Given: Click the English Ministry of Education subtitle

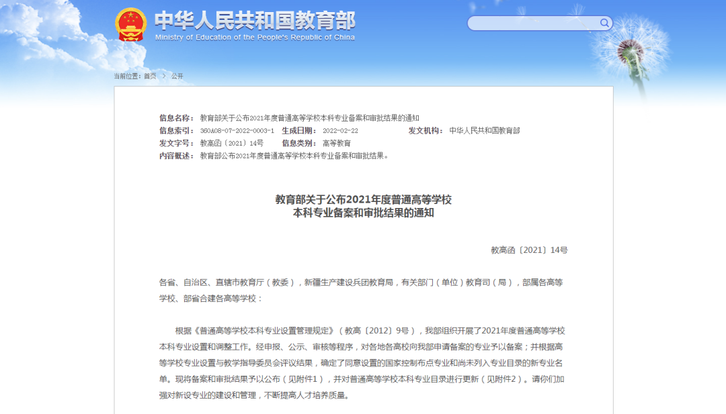Looking at the screenshot, I should [x=255, y=38].
